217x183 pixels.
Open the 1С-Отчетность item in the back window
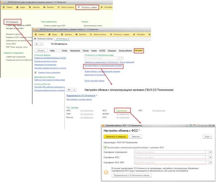click(x=12, y=22)
